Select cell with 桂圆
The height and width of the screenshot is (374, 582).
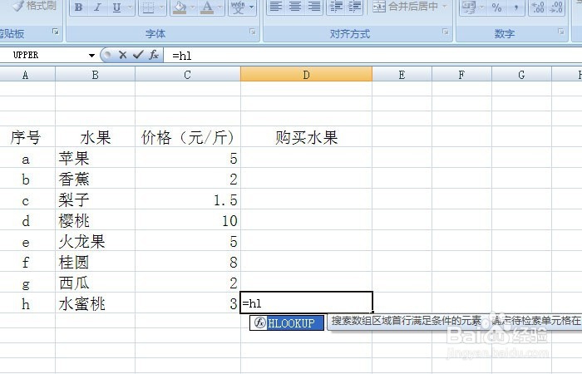click(95, 263)
